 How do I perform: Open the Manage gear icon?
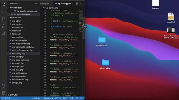click(x=4, y=93)
